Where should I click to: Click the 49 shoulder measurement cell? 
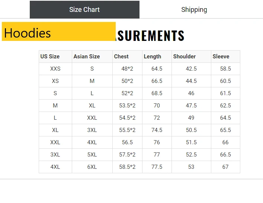[x=191, y=118]
